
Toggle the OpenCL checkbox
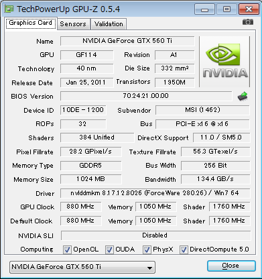pyautogui.click(x=67, y=249)
